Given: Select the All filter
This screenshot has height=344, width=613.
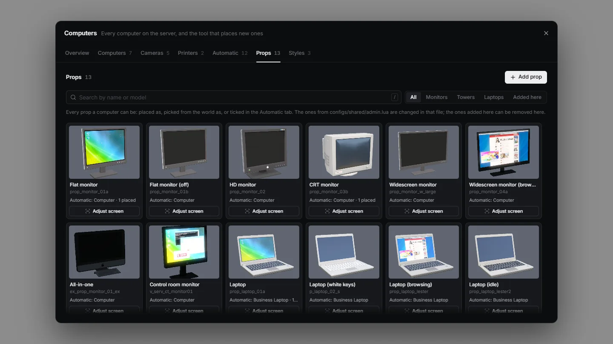Looking at the screenshot, I should point(413,97).
